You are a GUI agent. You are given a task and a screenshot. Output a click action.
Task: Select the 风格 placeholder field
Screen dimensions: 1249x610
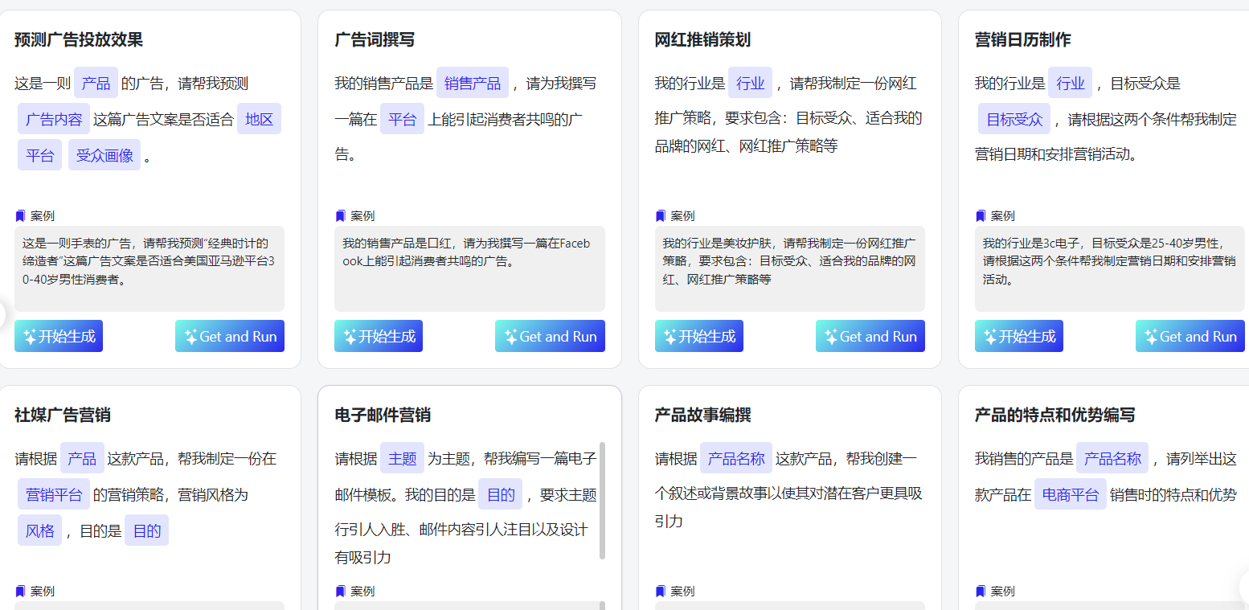39,530
